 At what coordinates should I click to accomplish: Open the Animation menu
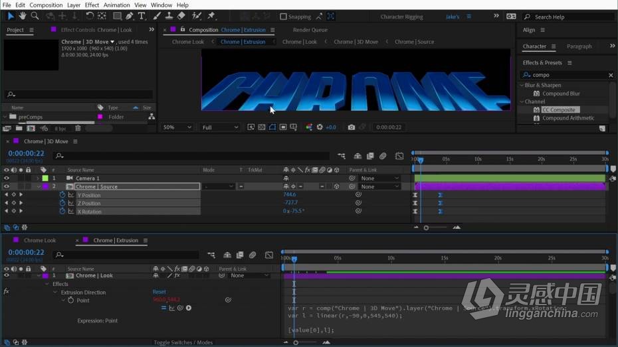[x=116, y=5]
